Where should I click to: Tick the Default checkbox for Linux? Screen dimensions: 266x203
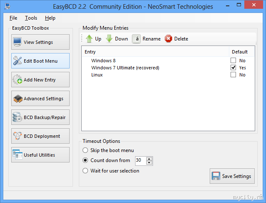coord(233,75)
